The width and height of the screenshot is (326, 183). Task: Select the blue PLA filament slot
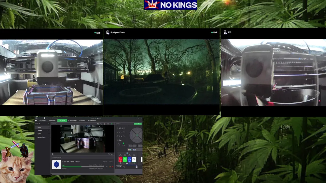point(129,160)
